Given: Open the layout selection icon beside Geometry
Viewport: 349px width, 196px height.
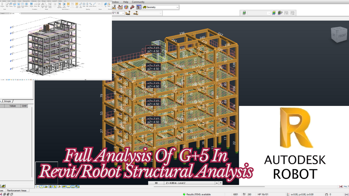Looking at the screenshot, I should pos(139,7).
